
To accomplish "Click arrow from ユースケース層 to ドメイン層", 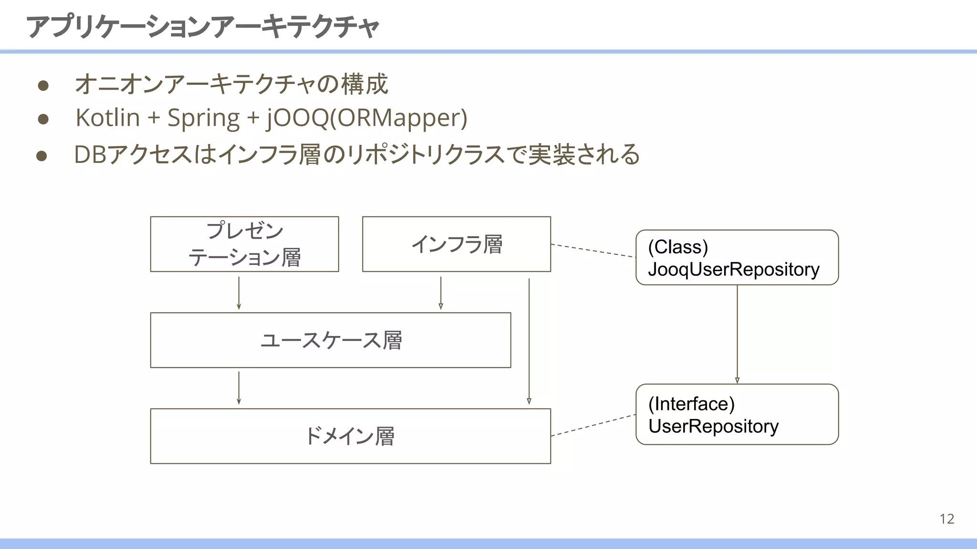I will [x=239, y=388].
